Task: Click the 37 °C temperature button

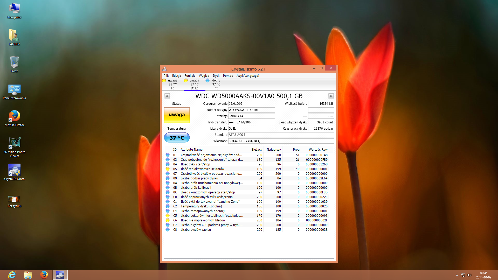Action: 177,138
